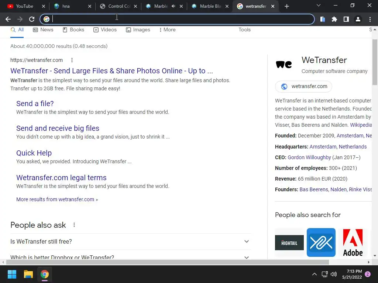
Task: Open the network status tray icon
Action: pyautogui.click(x=325, y=274)
